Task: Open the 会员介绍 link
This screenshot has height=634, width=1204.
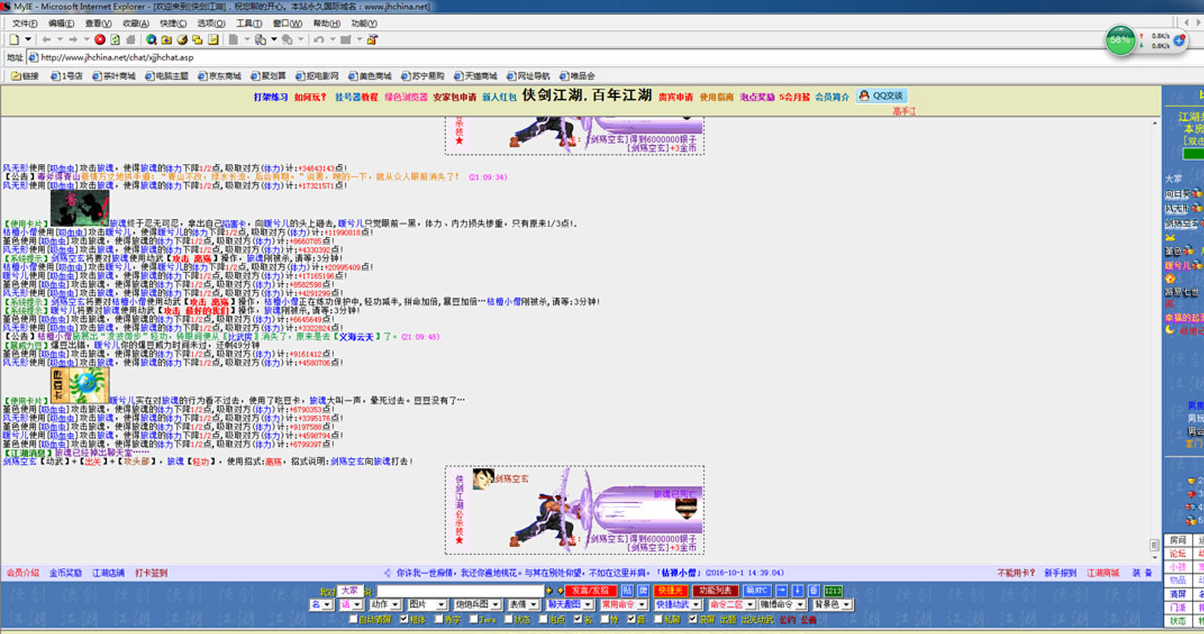Action: click(23, 573)
